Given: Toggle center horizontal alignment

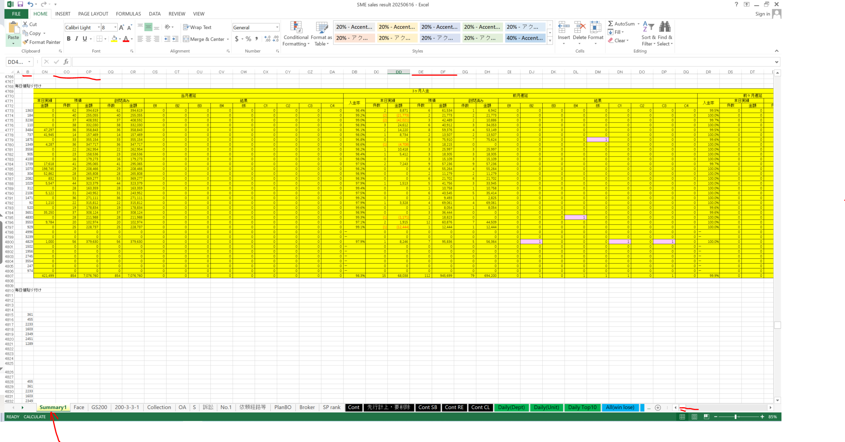Looking at the screenshot, I should click(x=149, y=39).
